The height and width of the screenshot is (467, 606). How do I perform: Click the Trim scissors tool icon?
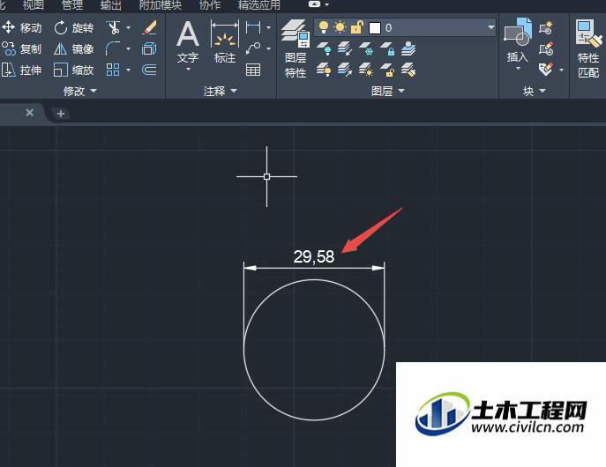click(x=113, y=28)
